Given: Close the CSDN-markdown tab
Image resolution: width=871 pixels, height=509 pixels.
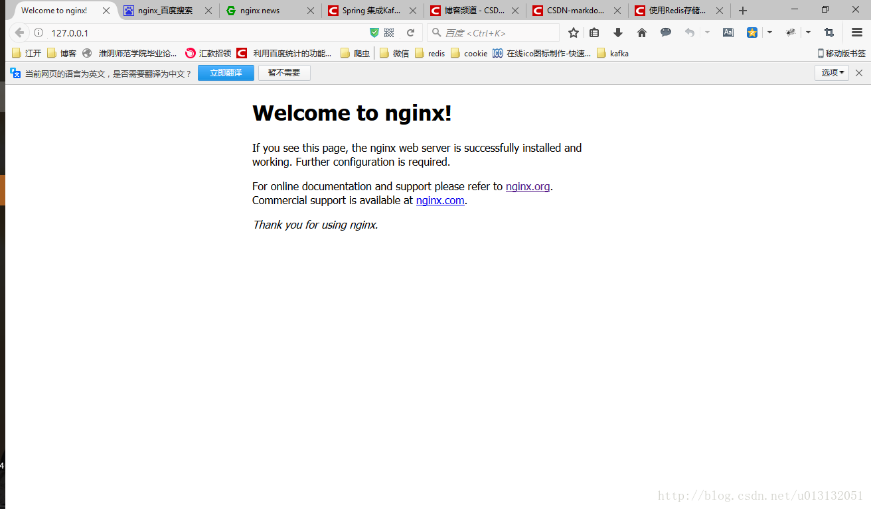Looking at the screenshot, I should pos(617,11).
